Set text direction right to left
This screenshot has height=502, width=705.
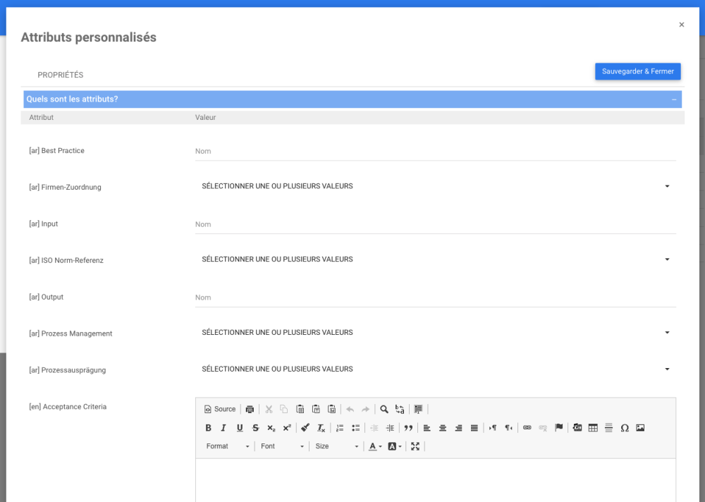pos(508,428)
